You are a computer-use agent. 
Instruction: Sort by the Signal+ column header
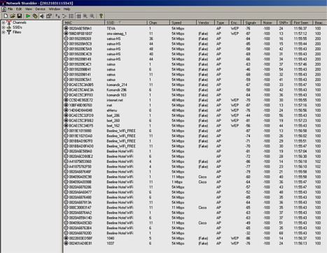click(252, 22)
